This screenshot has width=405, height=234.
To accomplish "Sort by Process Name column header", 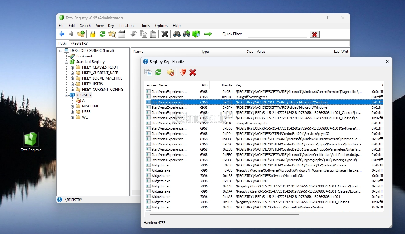I will point(166,85).
